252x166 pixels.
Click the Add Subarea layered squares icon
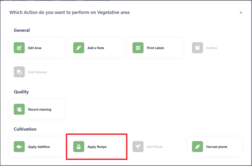19,72
